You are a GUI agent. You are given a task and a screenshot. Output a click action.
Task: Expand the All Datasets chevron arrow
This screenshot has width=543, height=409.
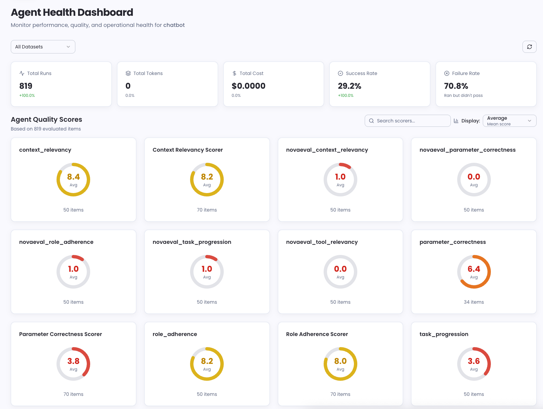point(68,47)
